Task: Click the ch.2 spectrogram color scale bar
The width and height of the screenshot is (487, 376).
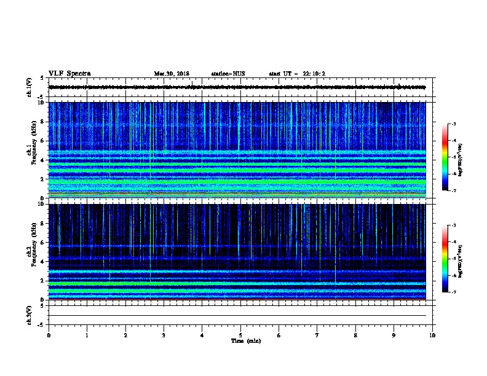Action: pyautogui.click(x=445, y=259)
